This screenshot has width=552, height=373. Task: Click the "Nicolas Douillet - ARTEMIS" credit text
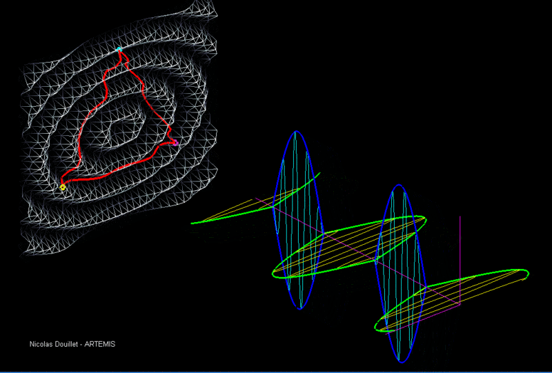tap(72, 344)
